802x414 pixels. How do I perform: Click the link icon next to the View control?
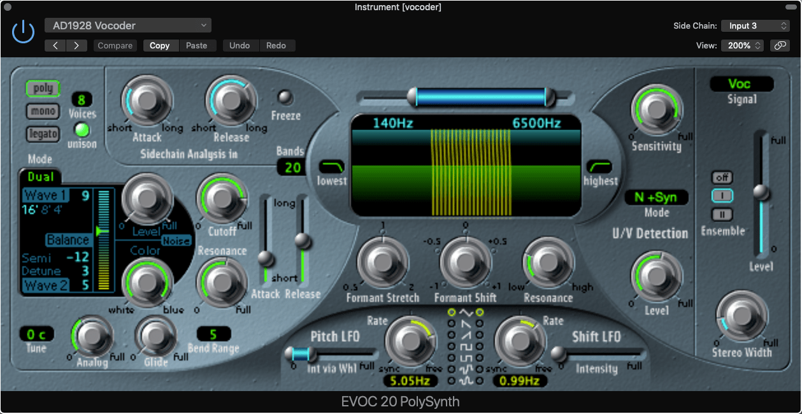coord(780,45)
